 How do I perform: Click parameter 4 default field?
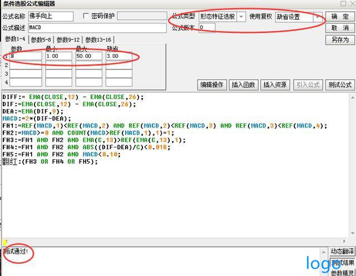(x=118, y=82)
